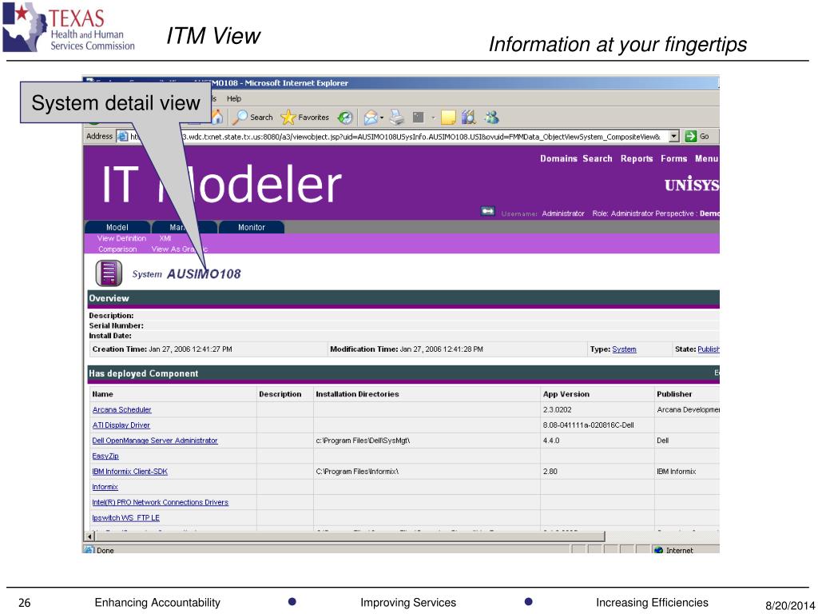
Task: Switch to the Model tab
Action: click(x=117, y=227)
